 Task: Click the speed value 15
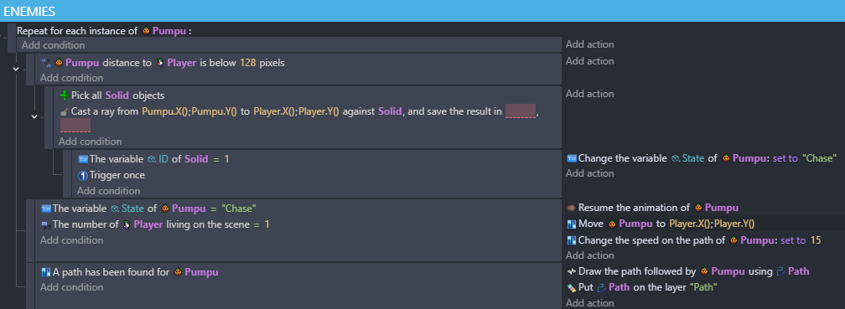[816, 240]
